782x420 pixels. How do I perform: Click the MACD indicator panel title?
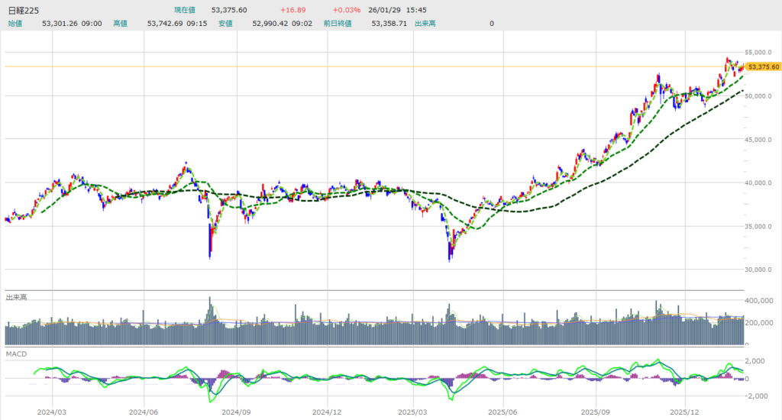(x=15, y=354)
